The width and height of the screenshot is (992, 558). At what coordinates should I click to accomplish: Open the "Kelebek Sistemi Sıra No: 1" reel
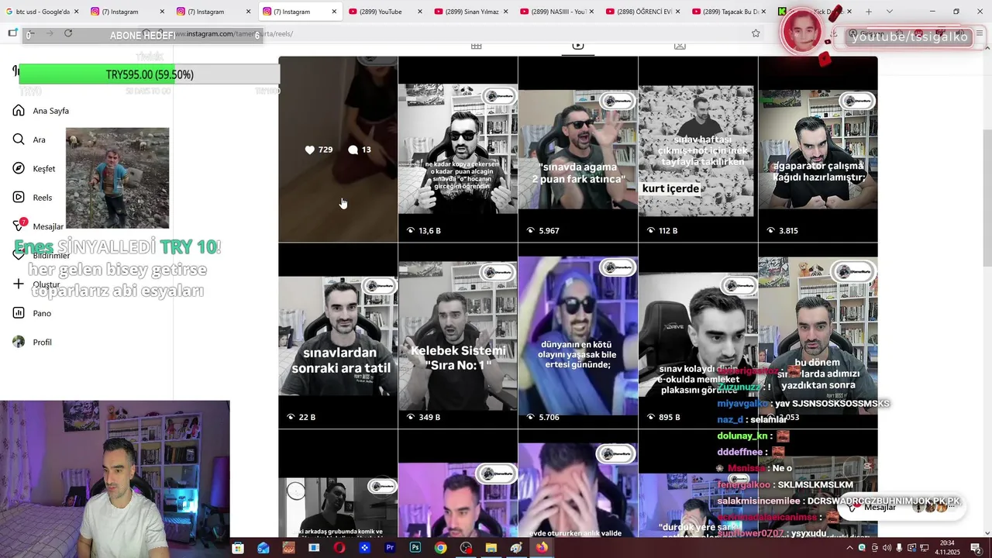tap(458, 336)
